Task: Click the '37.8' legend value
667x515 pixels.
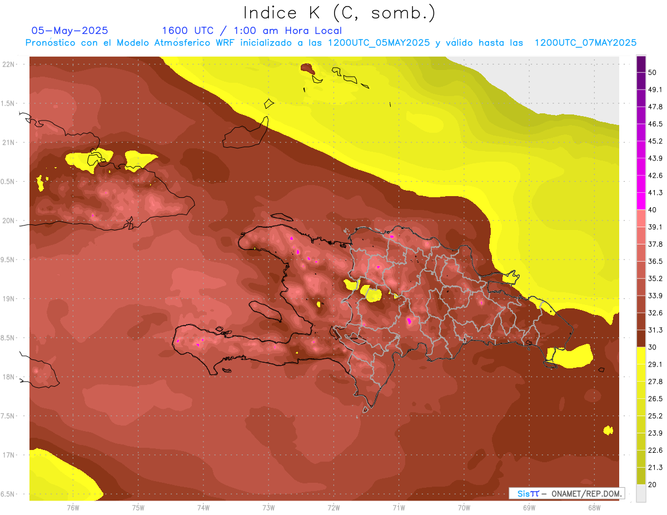Action: point(655,244)
